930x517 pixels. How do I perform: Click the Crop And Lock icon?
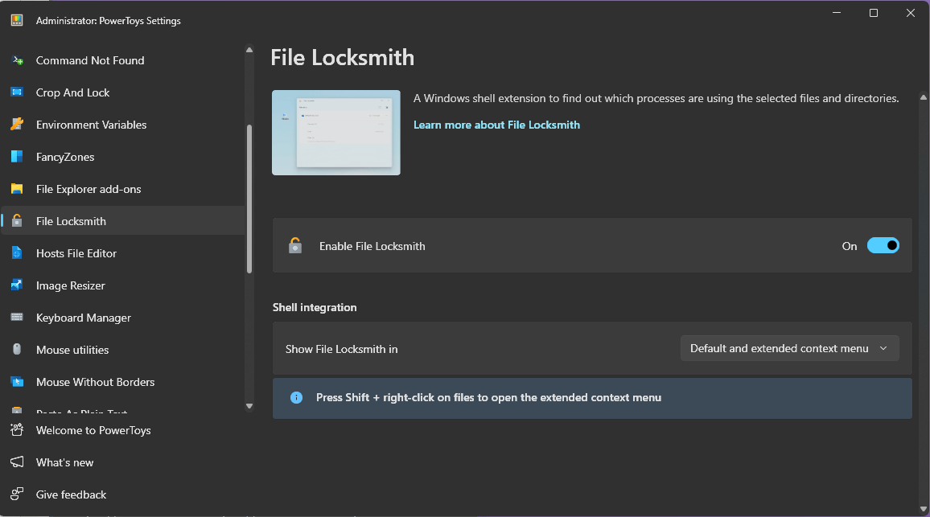17,92
